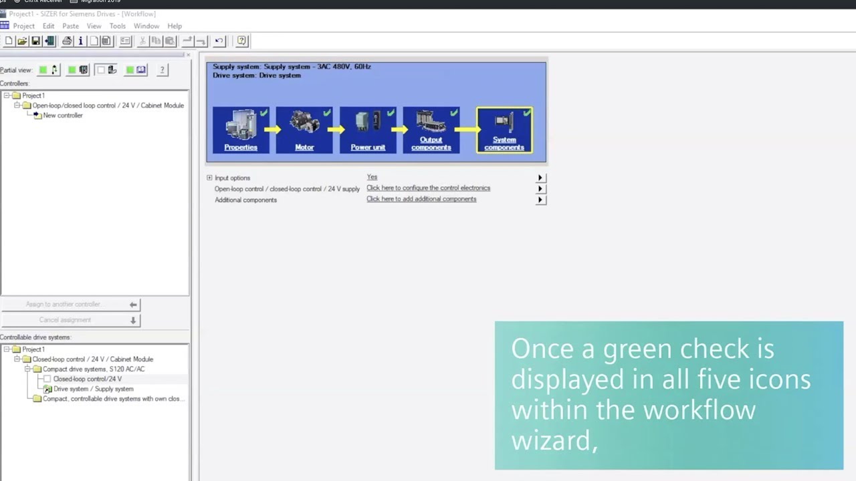This screenshot has height=481, width=856.
Task: Select Compact, controllable drive systems with own folder
Action: [x=113, y=399]
